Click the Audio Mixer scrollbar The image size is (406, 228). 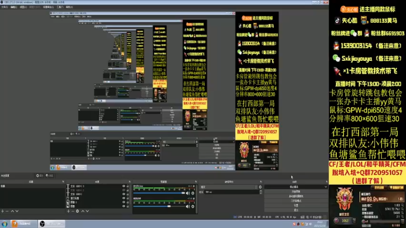[x=196, y=199]
